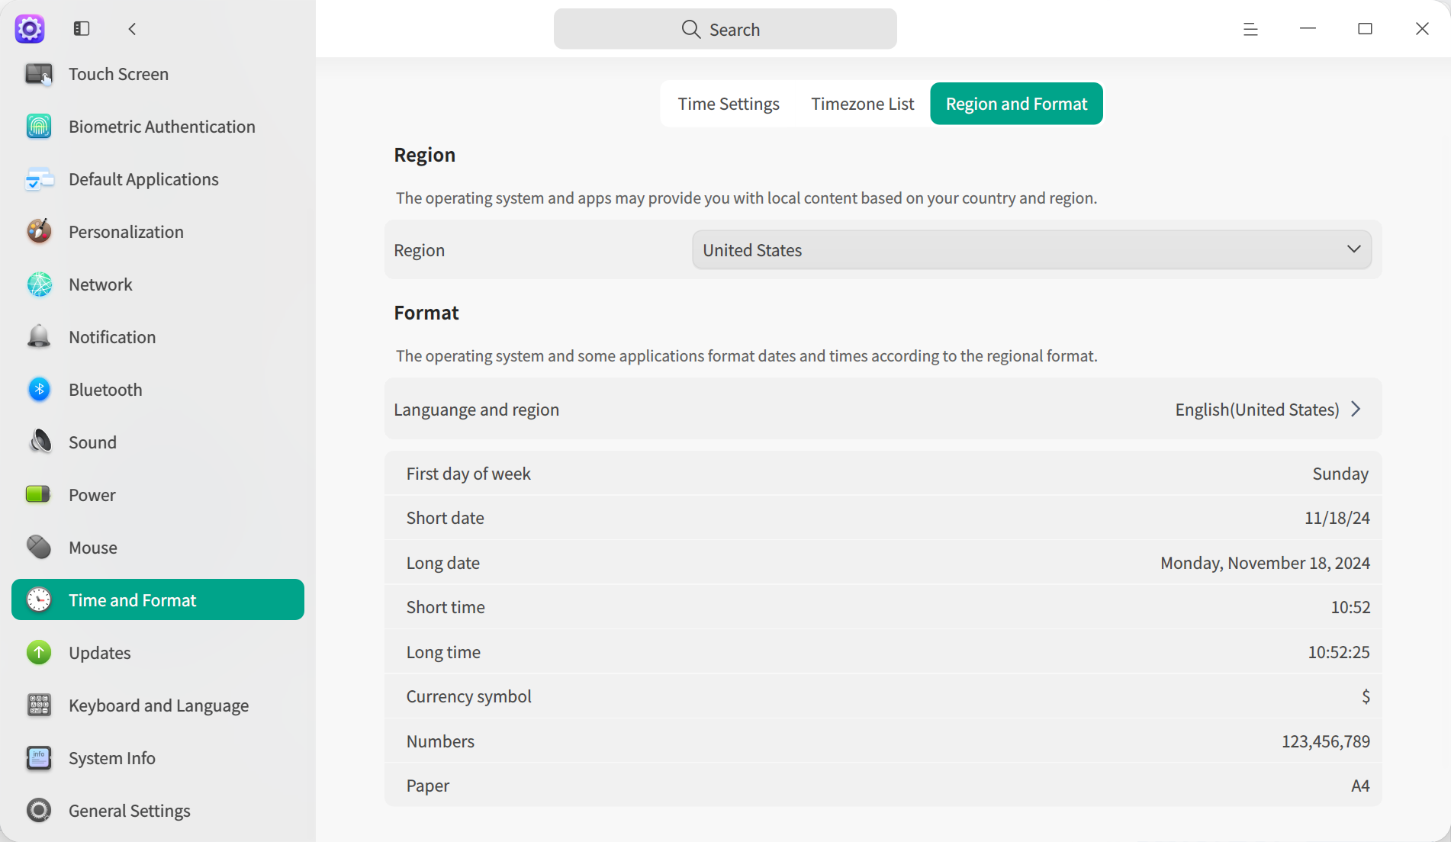1451x842 pixels.
Task: Open the Touch Screen settings icon
Action: point(38,74)
